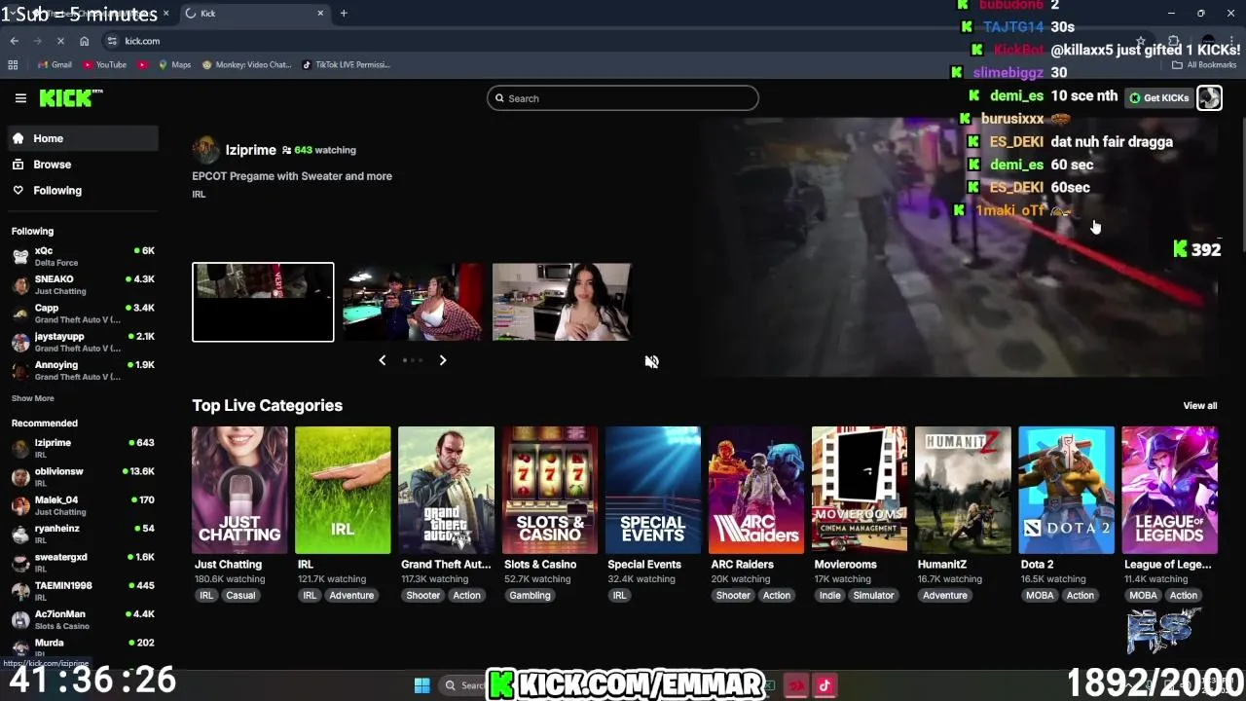The width and height of the screenshot is (1246, 701).
Task: Open Special Events category card
Action: [652, 491]
